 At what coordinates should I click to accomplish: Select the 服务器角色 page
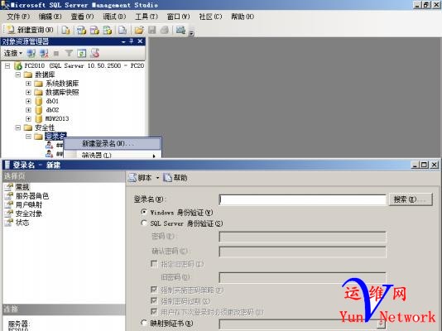(x=31, y=196)
